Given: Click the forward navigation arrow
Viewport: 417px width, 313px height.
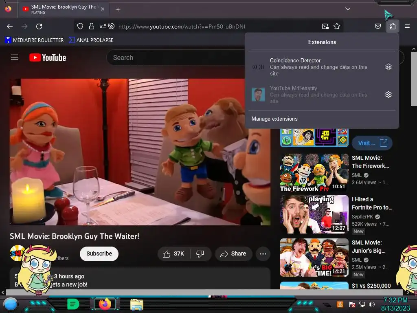Looking at the screenshot, I should 24,26.
